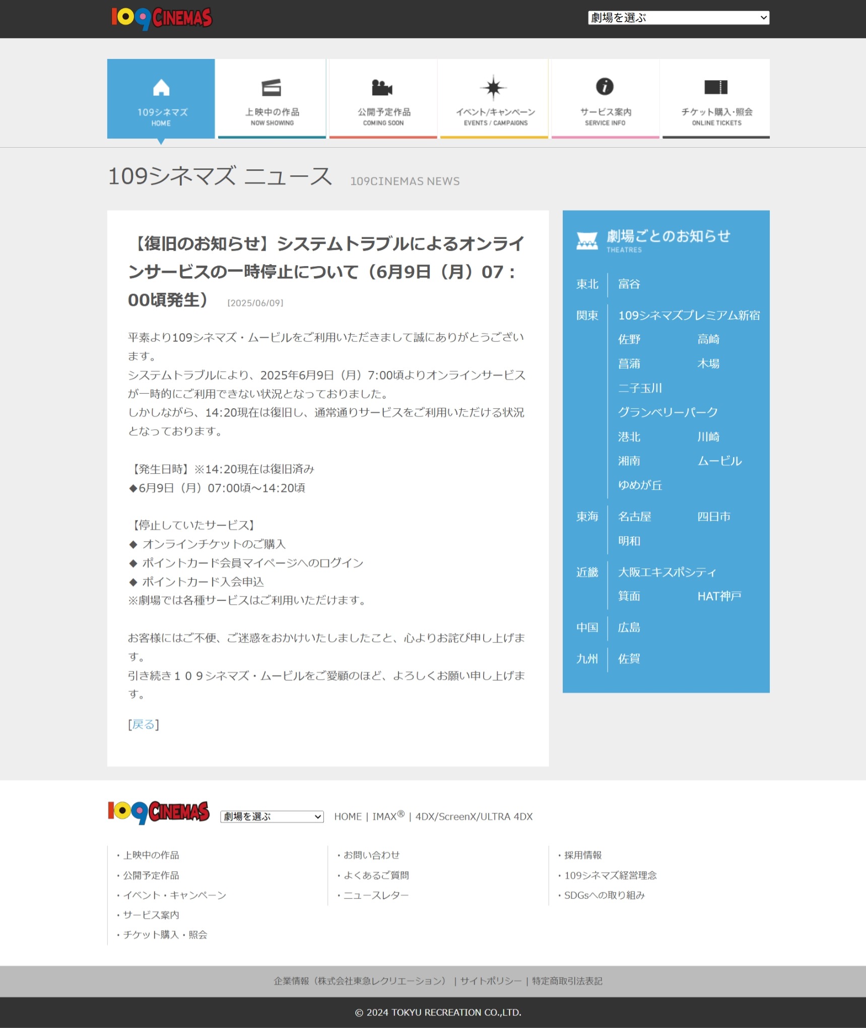The width and height of the screenshot is (866, 1028).
Task: Select 佐野 theater link
Action: click(629, 340)
